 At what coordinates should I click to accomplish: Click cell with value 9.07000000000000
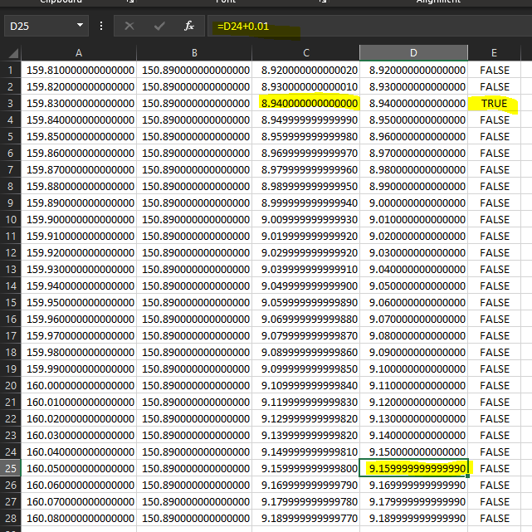[x=413, y=320]
